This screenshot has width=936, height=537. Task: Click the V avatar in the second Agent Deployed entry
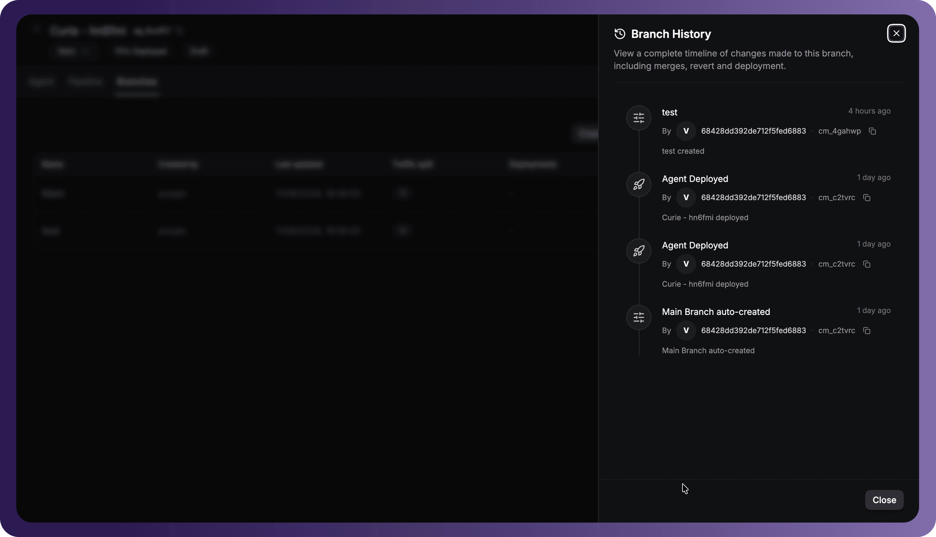[x=686, y=264]
